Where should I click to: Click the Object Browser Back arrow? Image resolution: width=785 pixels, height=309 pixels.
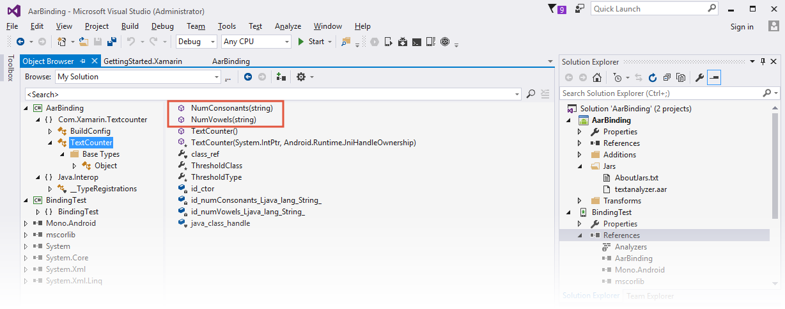pyautogui.click(x=248, y=77)
